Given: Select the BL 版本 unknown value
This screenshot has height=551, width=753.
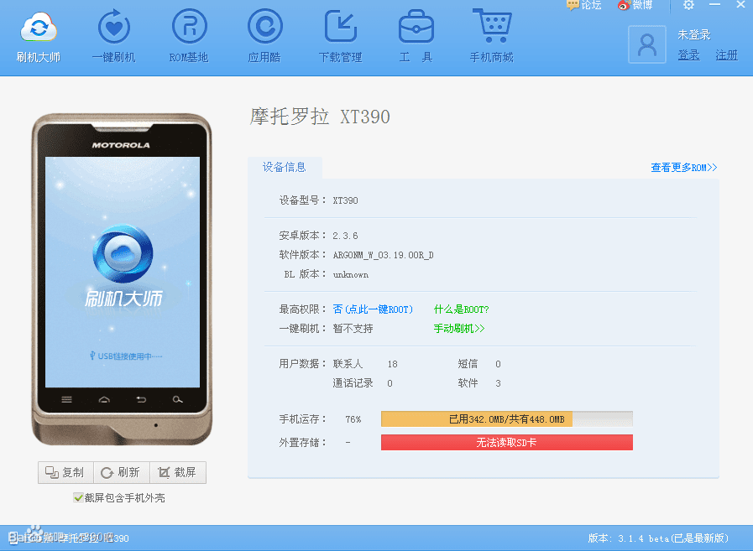Looking at the screenshot, I should 351,274.
